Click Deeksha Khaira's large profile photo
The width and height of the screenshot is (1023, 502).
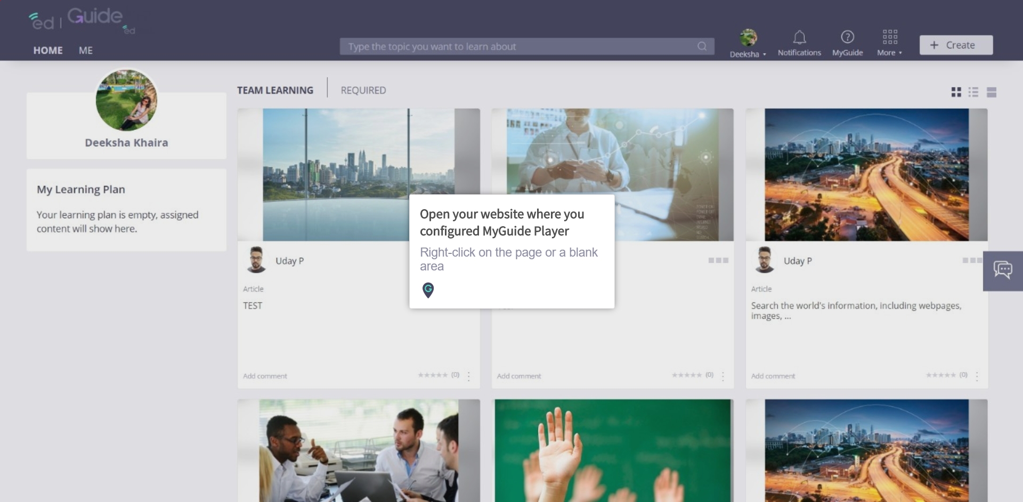(126, 100)
